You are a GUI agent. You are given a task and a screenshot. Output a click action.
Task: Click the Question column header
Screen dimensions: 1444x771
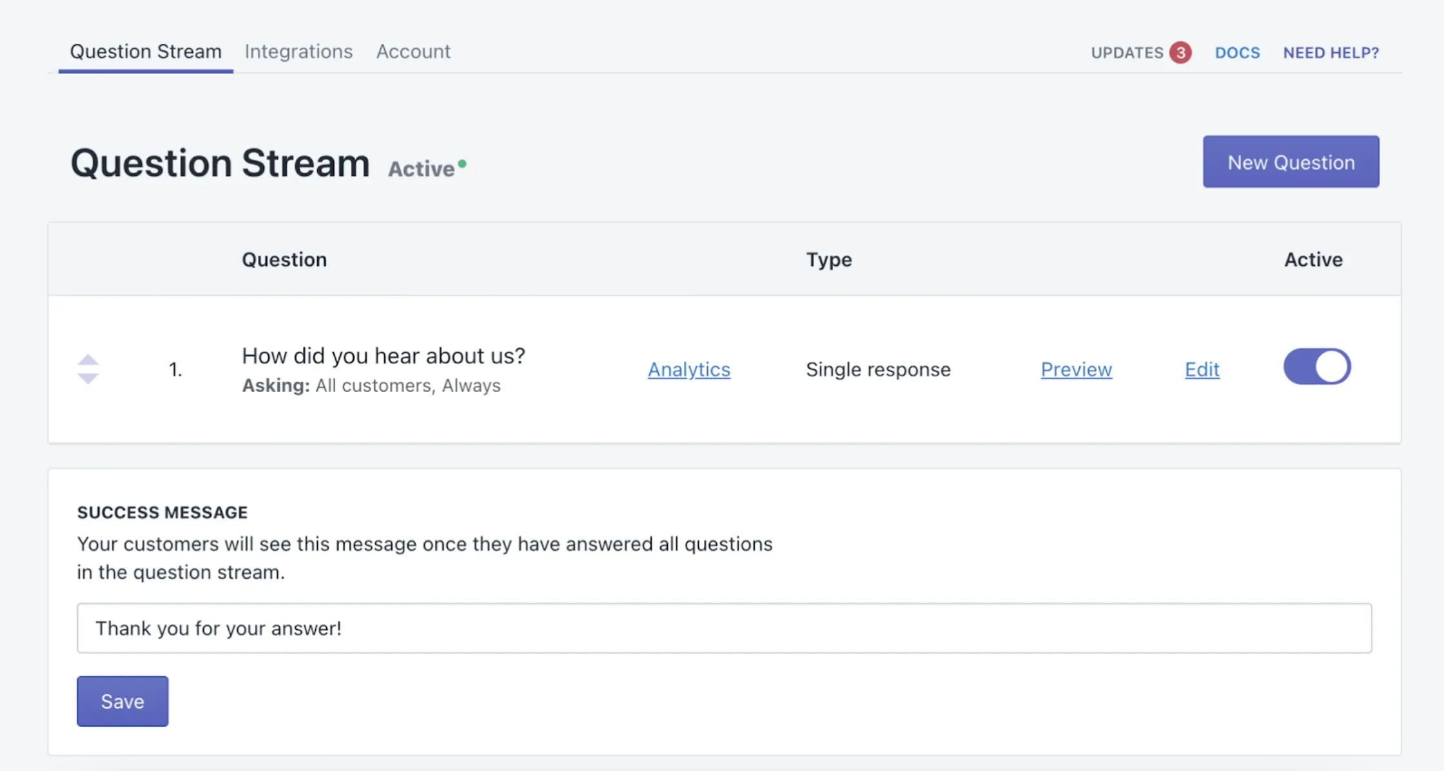coord(284,260)
